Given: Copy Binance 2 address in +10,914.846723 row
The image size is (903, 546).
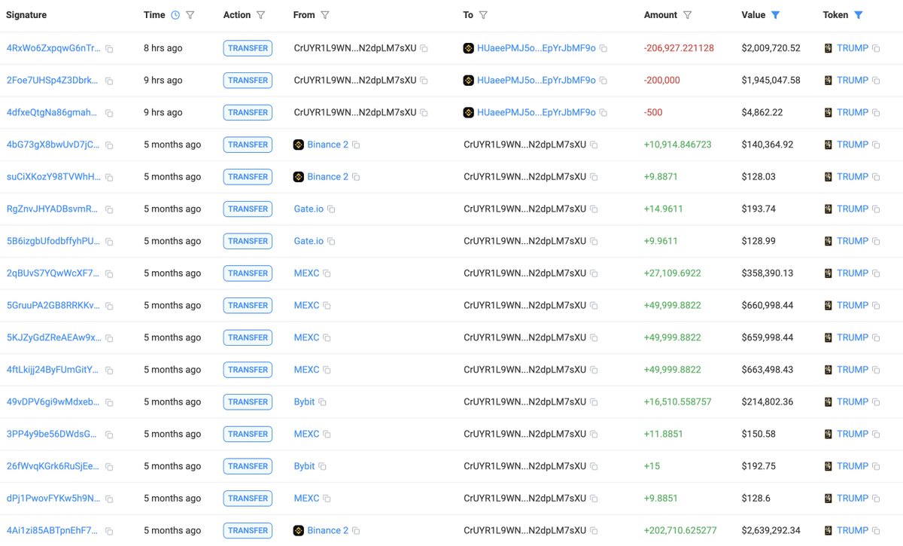Looking at the screenshot, I should (x=357, y=145).
